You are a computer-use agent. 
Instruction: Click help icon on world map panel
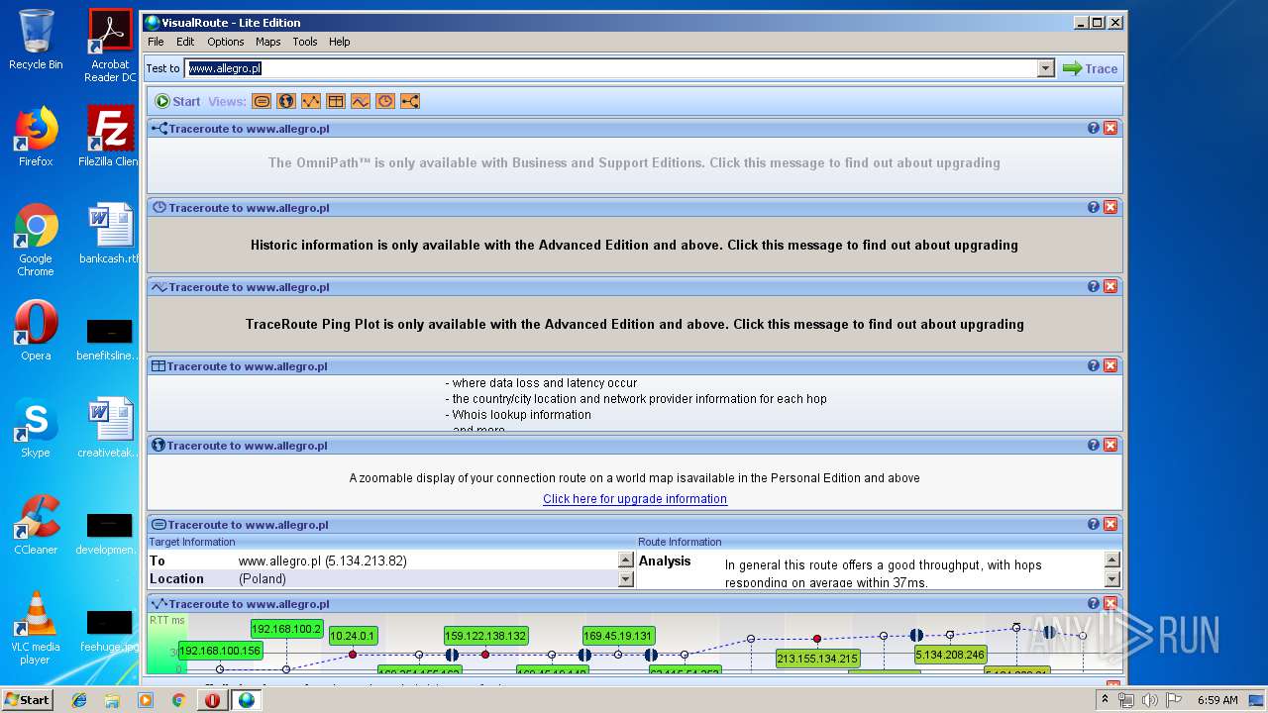click(x=1094, y=445)
